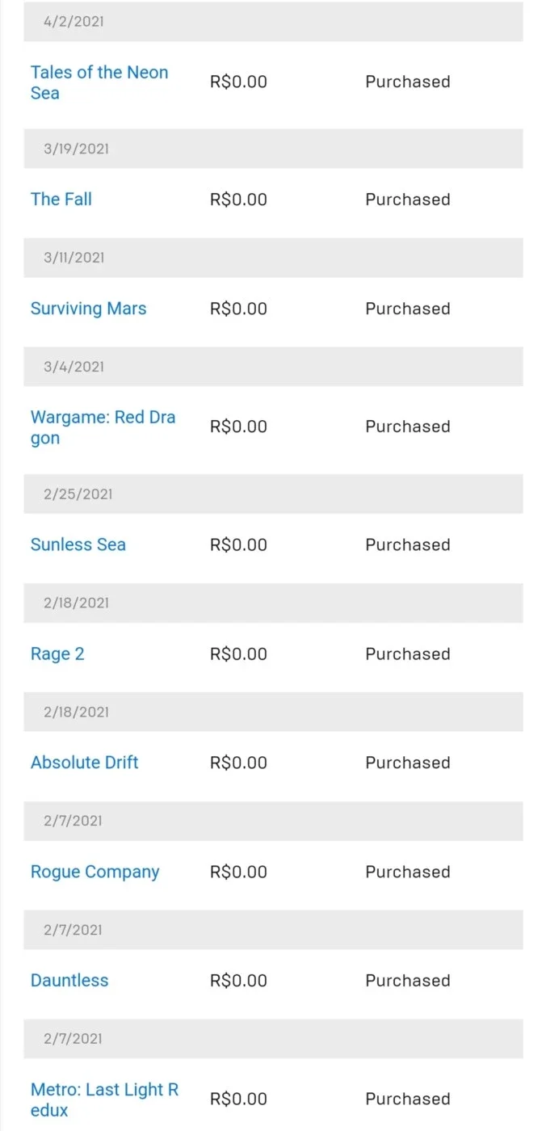Click the R$0.00 price for Rage 2
The width and height of the screenshot is (546, 1131).
point(238,654)
